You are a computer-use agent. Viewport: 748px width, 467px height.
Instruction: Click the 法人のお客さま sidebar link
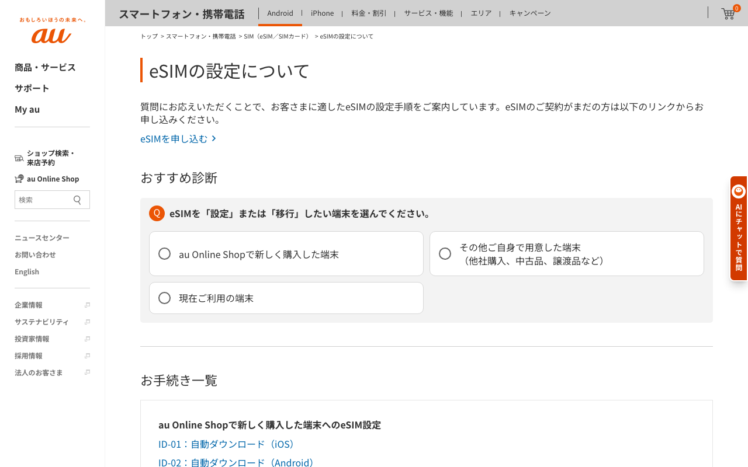(39, 372)
